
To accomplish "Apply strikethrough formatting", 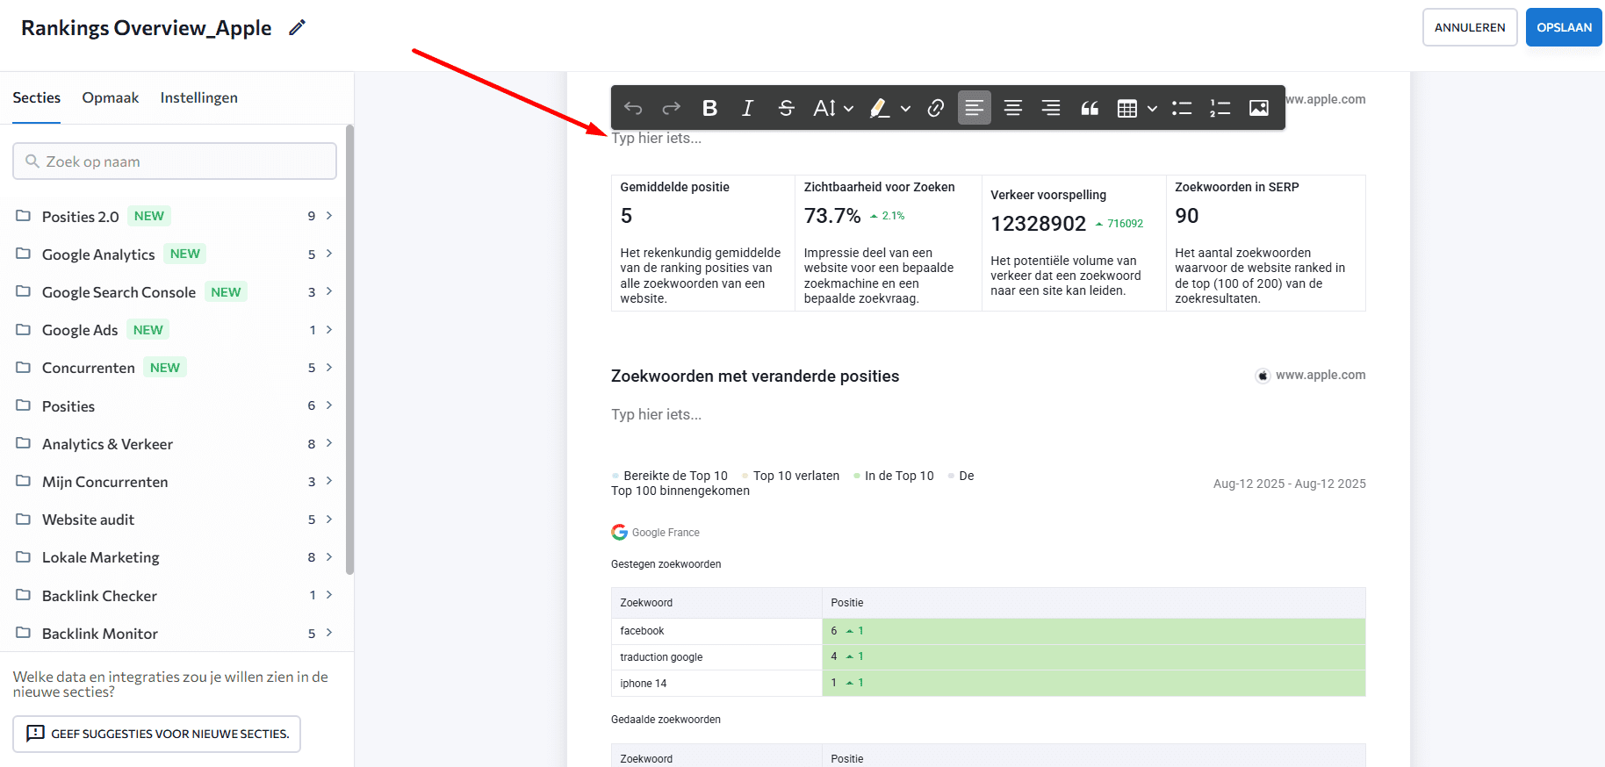I will (x=787, y=108).
